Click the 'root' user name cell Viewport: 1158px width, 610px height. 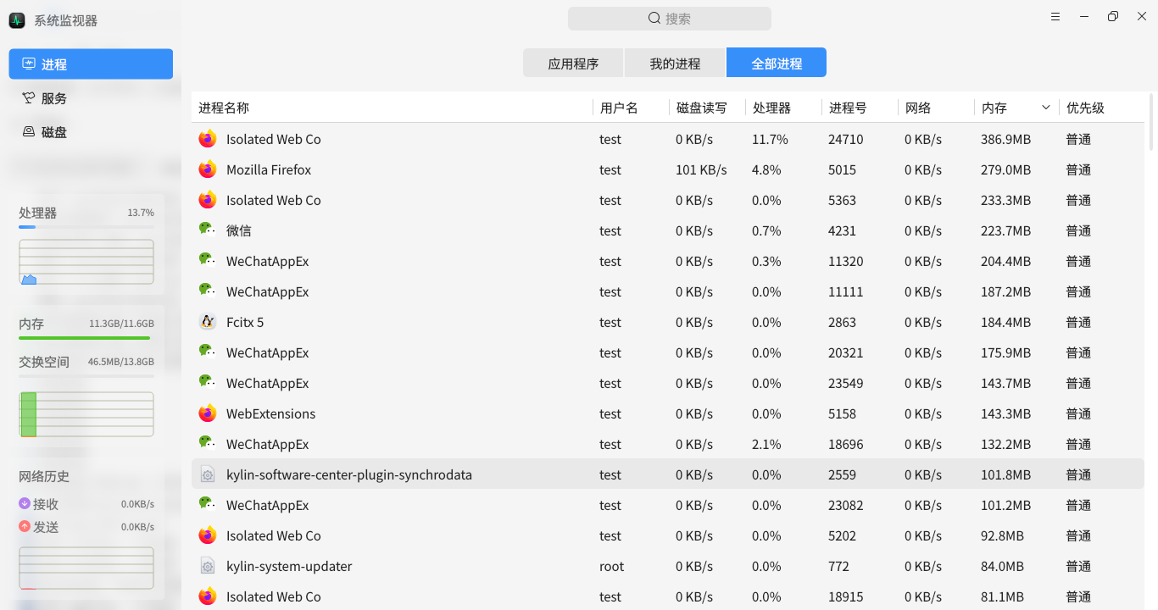pos(611,566)
